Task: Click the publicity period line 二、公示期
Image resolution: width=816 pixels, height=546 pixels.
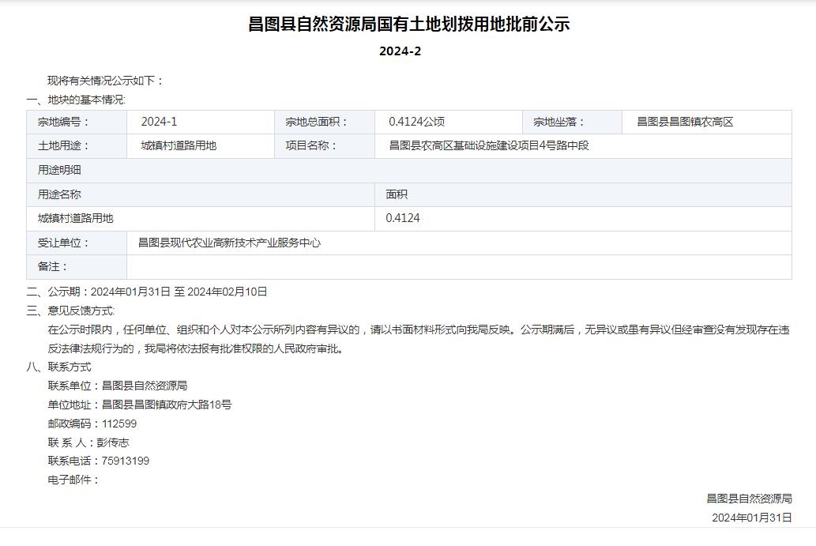Action: (x=147, y=292)
